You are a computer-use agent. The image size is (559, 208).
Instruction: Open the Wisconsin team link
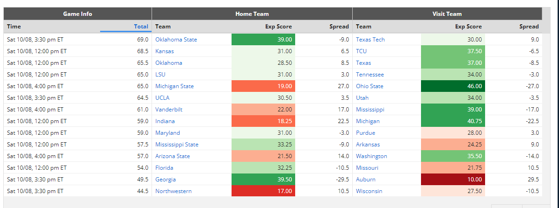pos(369,191)
